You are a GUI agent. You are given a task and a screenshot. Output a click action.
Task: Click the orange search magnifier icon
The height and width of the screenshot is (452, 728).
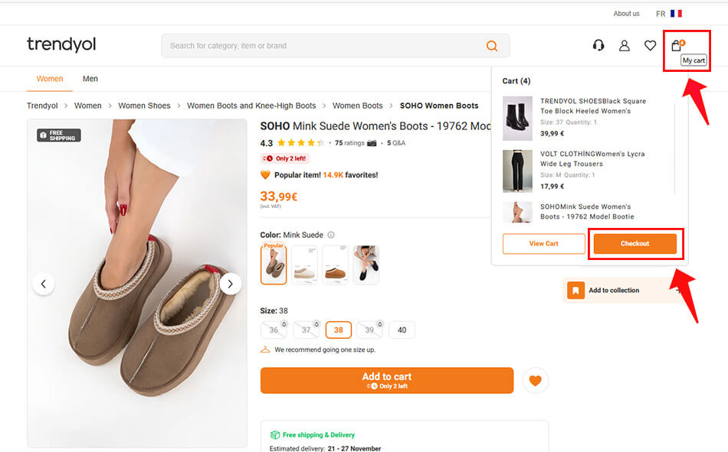(492, 46)
